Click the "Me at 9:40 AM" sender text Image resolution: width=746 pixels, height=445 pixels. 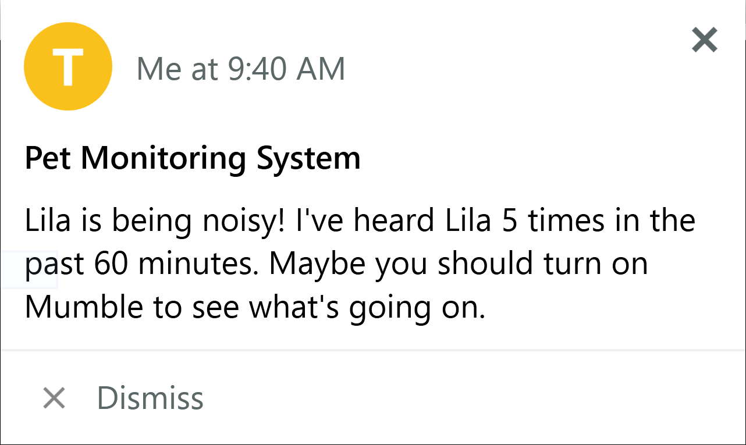[240, 69]
